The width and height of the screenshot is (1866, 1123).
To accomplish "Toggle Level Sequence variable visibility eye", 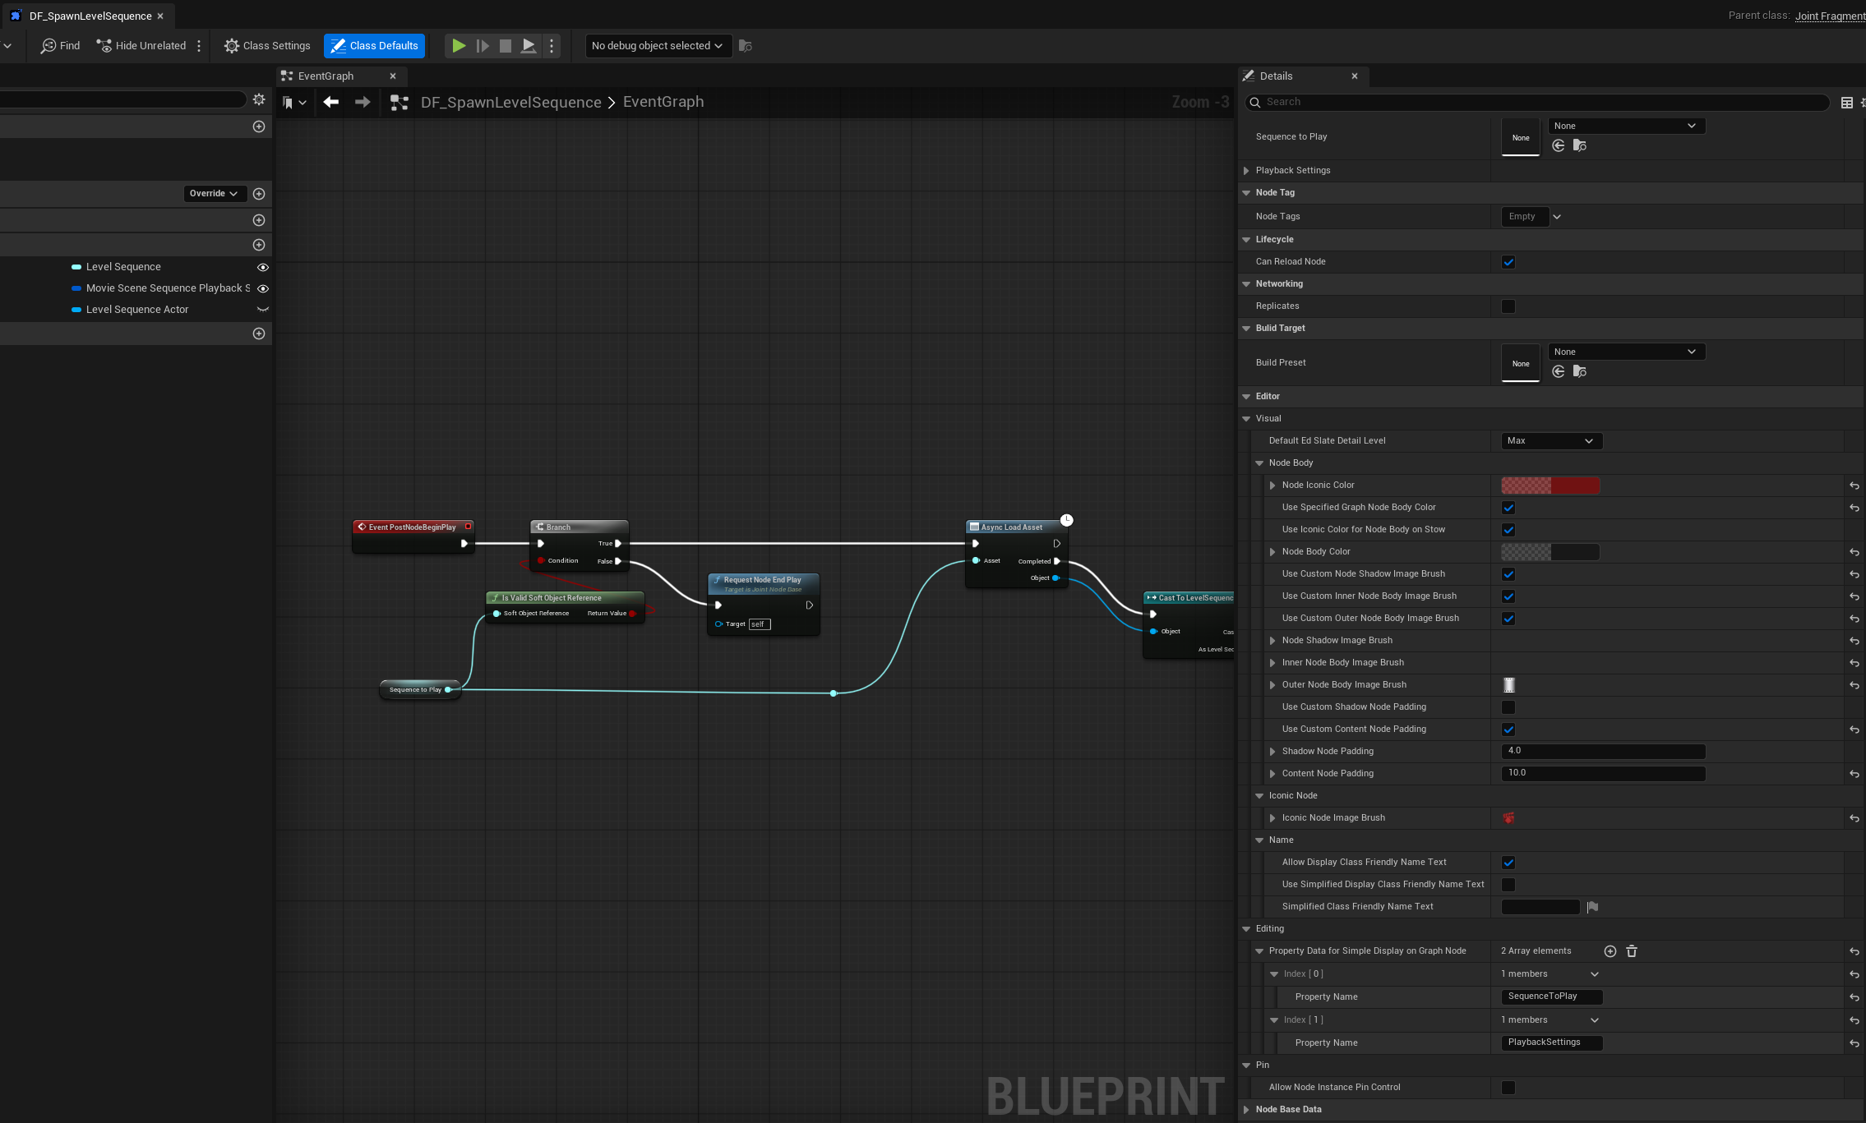I will coord(263,267).
